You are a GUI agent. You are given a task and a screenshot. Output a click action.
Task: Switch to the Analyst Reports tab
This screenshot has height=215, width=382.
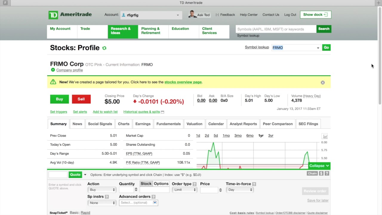(243, 124)
